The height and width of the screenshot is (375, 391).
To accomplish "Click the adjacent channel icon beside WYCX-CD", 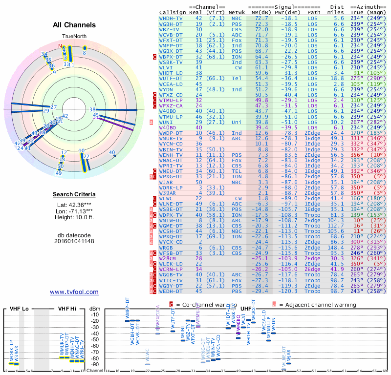I will (x=152, y=241).
